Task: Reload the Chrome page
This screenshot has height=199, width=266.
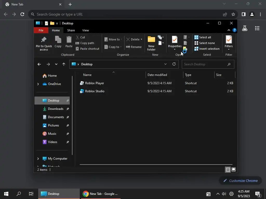Action: coord(22,15)
